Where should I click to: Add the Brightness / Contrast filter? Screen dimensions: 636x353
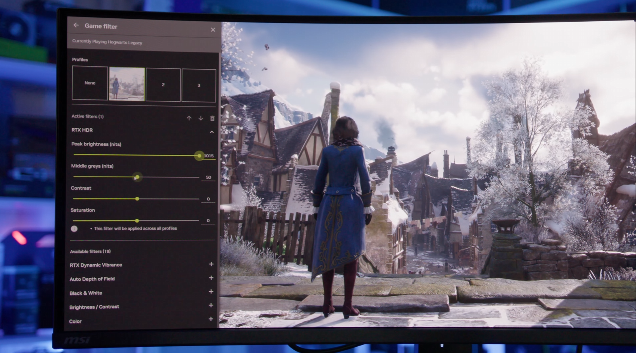click(211, 305)
